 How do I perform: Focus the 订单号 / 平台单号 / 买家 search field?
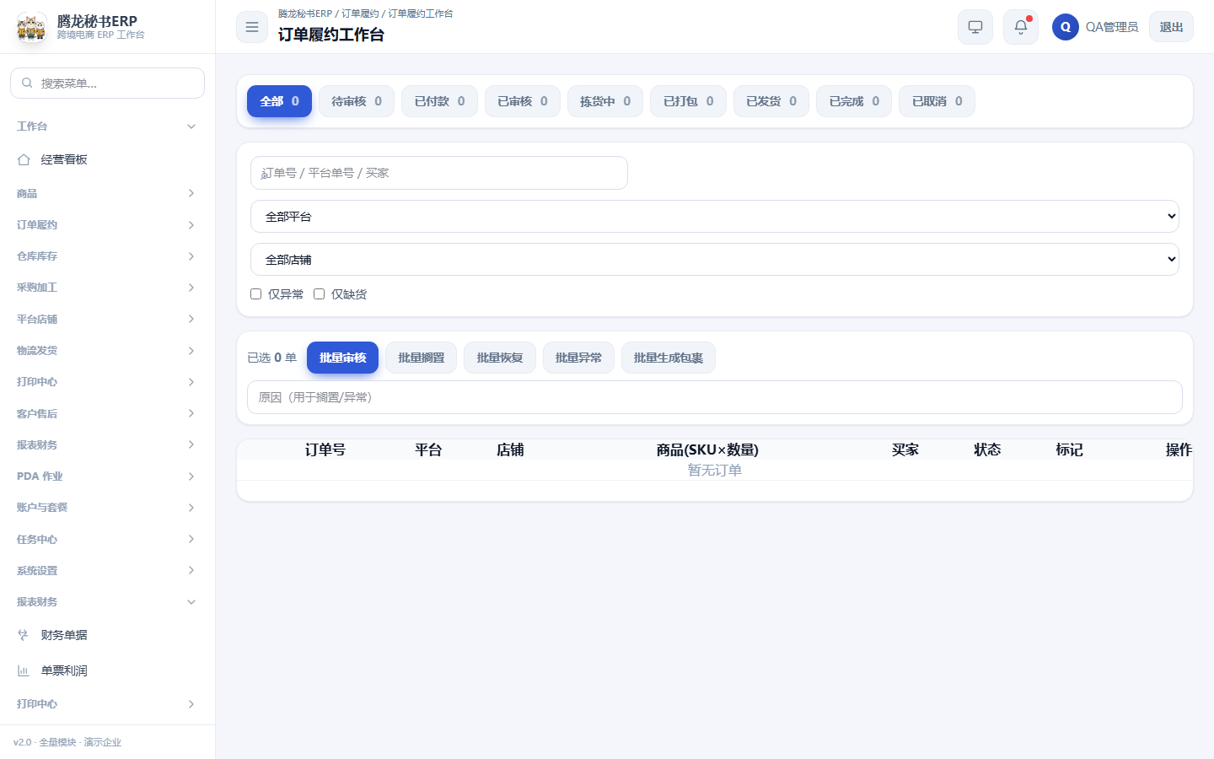tap(439, 173)
